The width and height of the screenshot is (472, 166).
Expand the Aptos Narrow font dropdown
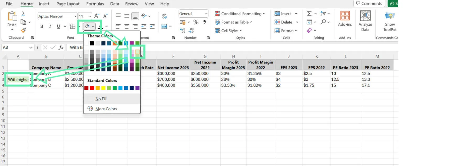coord(75,16)
